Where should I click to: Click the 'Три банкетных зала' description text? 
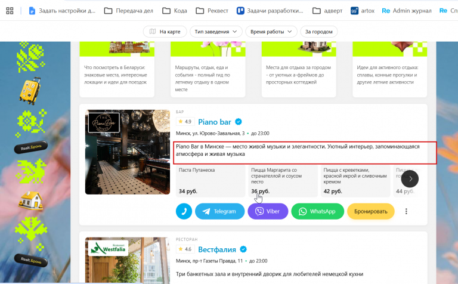click(270, 274)
